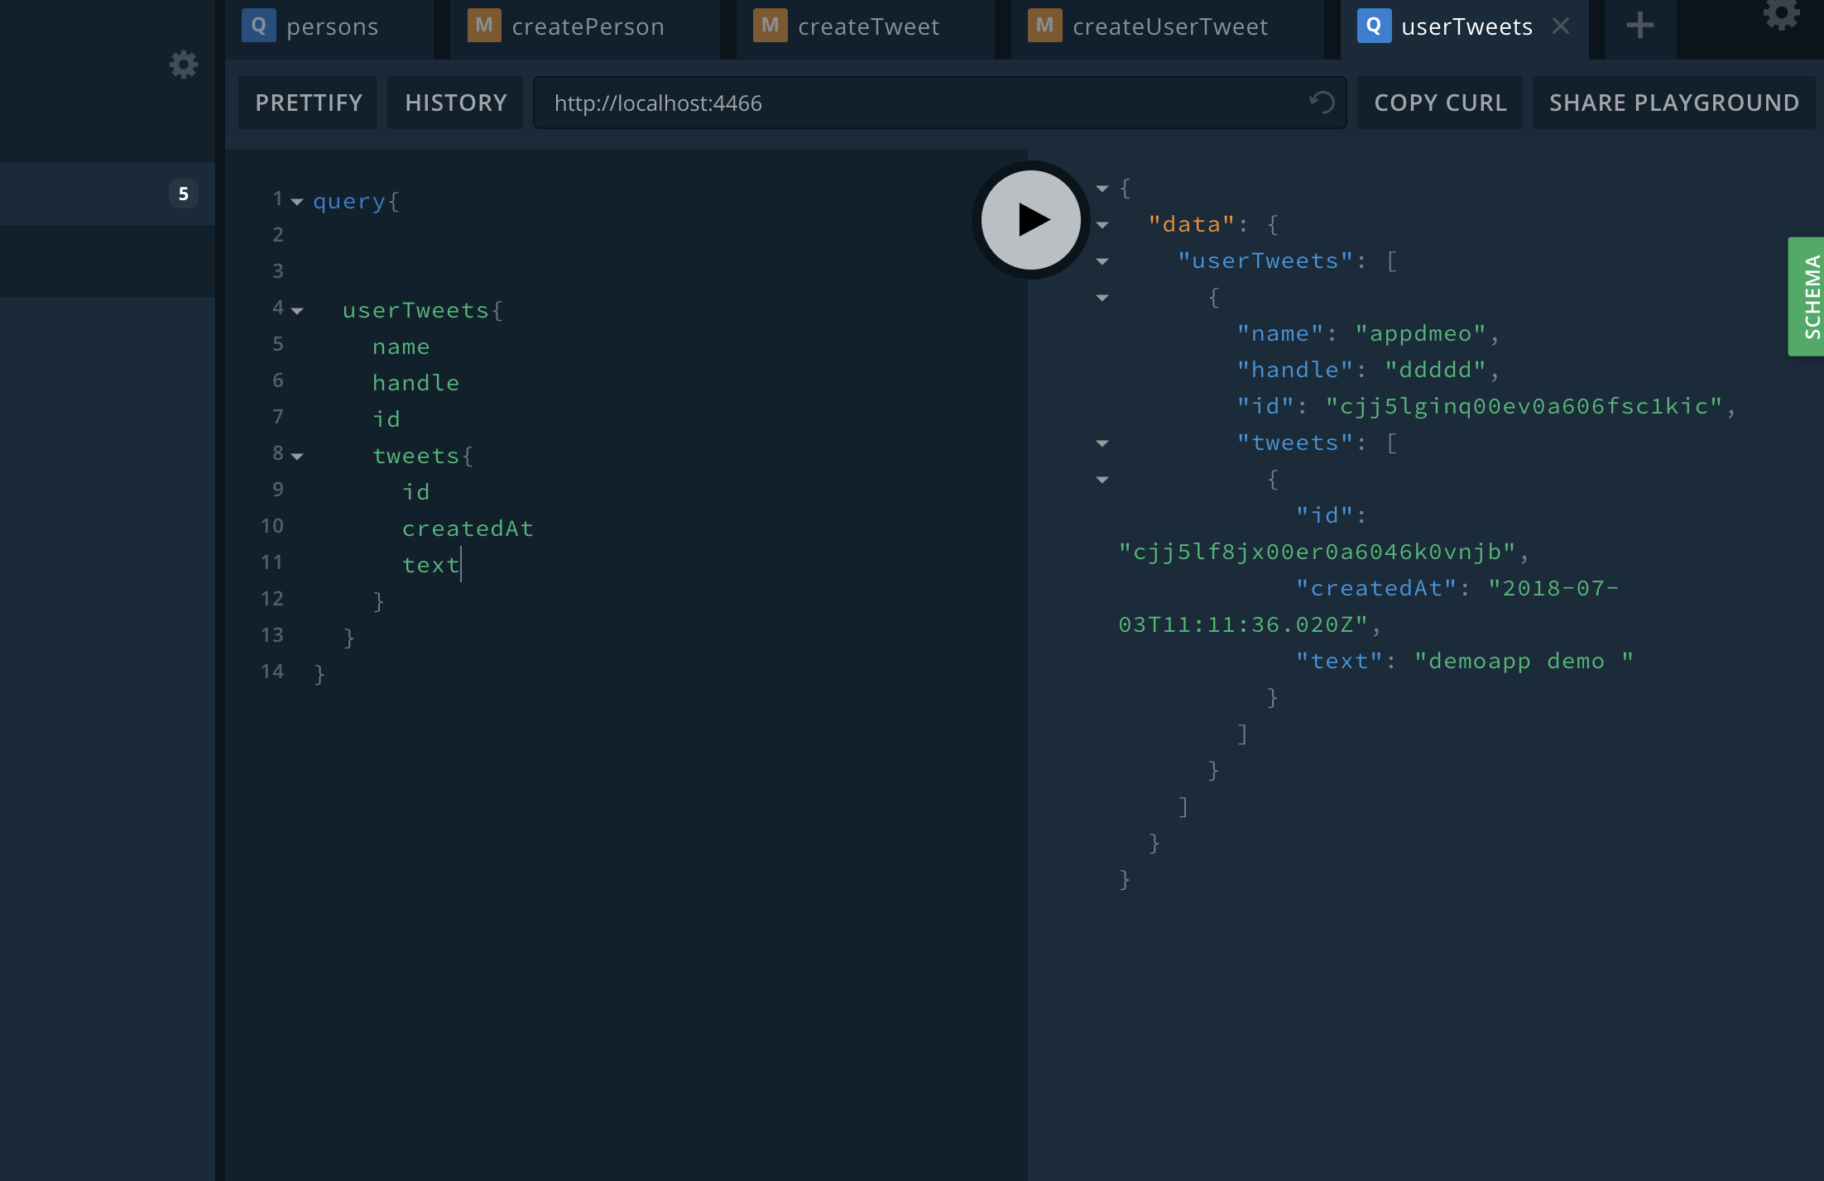Click the M icon on createTweet tab
The image size is (1824, 1181).
[x=770, y=26]
